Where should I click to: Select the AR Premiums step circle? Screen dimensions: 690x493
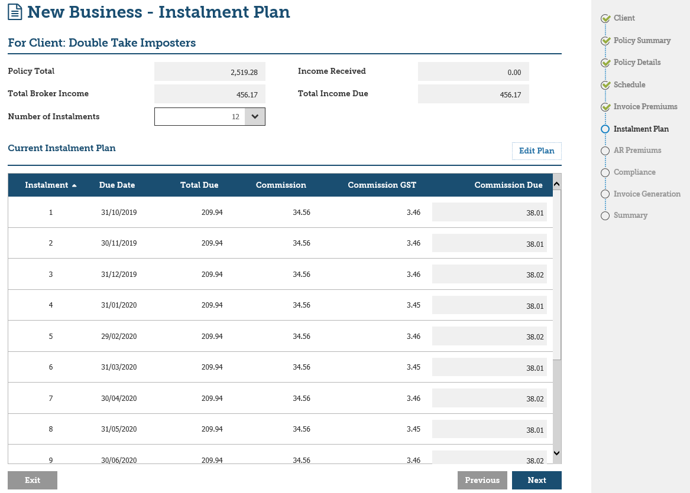pos(605,151)
